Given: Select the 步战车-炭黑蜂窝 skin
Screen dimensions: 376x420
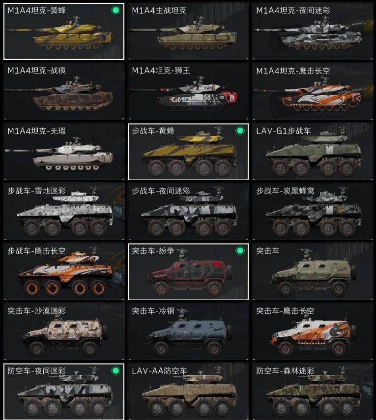Looking at the screenshot, I should (313, 211).
